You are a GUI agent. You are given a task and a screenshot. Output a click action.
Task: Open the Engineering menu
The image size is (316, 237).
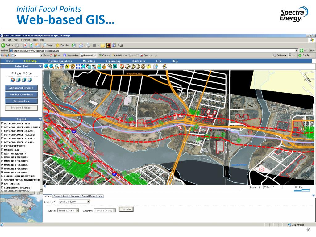tap(113, 61)
